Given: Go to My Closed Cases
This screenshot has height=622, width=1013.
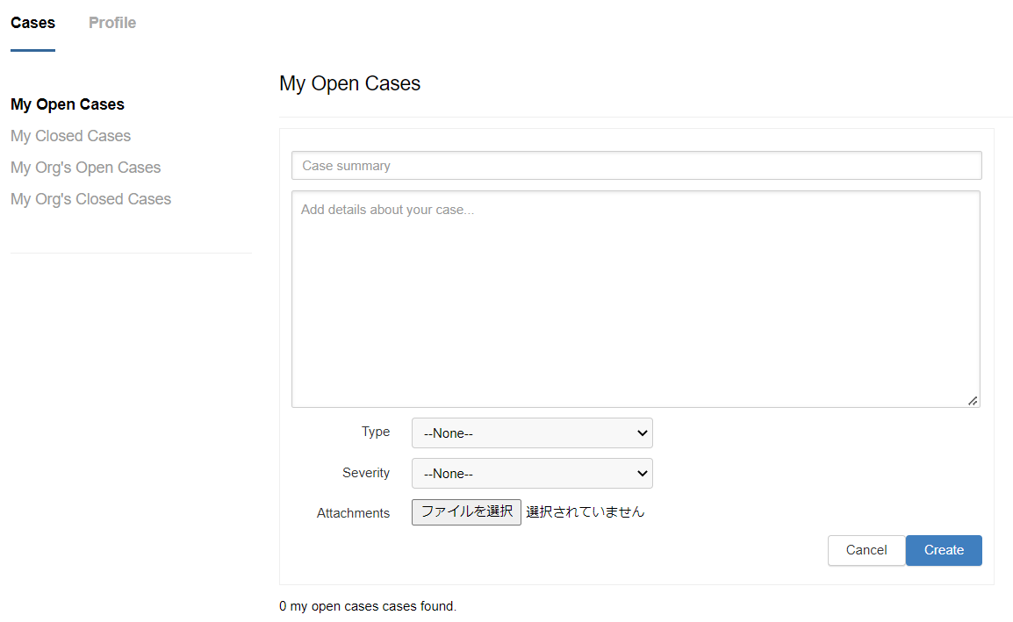Looking at the screenshot, I should click(70, 136).
